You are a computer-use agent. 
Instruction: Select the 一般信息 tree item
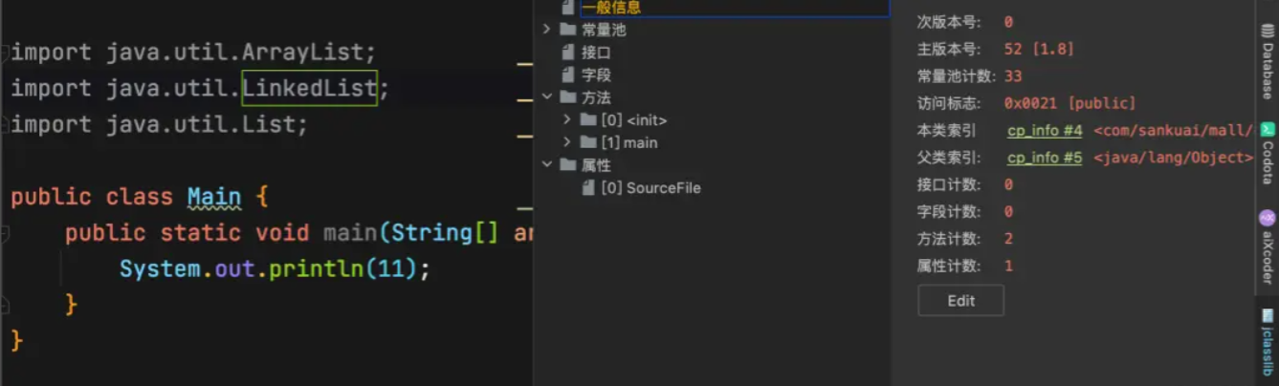(611, 8)
